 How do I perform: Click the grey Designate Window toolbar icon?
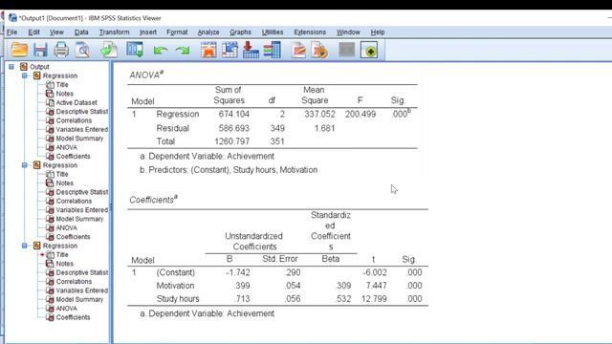pyautogui.click(x=347, y=50)
